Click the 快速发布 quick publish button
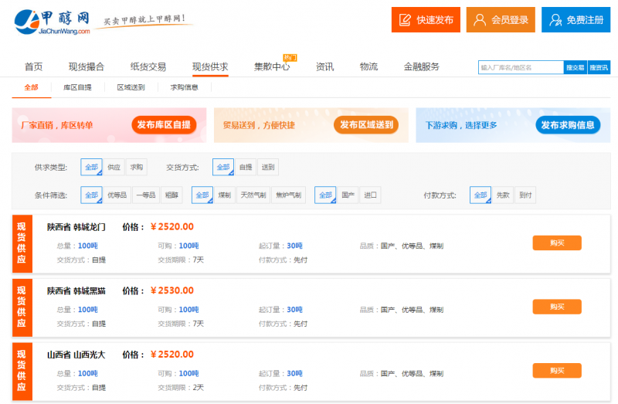Viewport: 618px width, 404px height. 426,20
